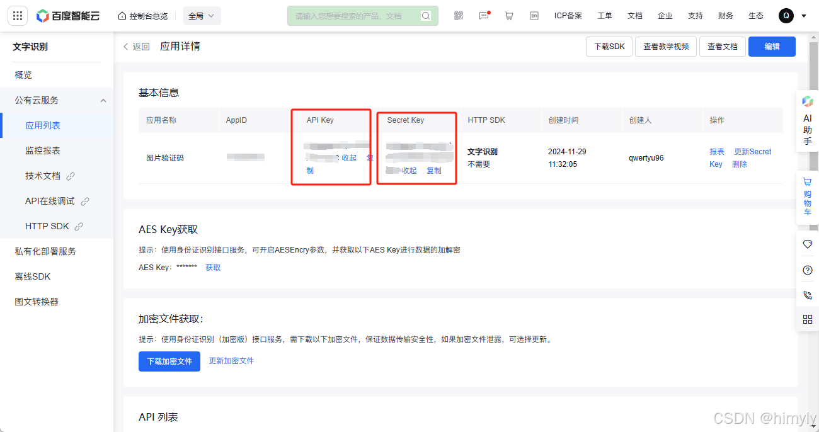
Task: Open the product grid menu icon
Action: click(17, 16)
